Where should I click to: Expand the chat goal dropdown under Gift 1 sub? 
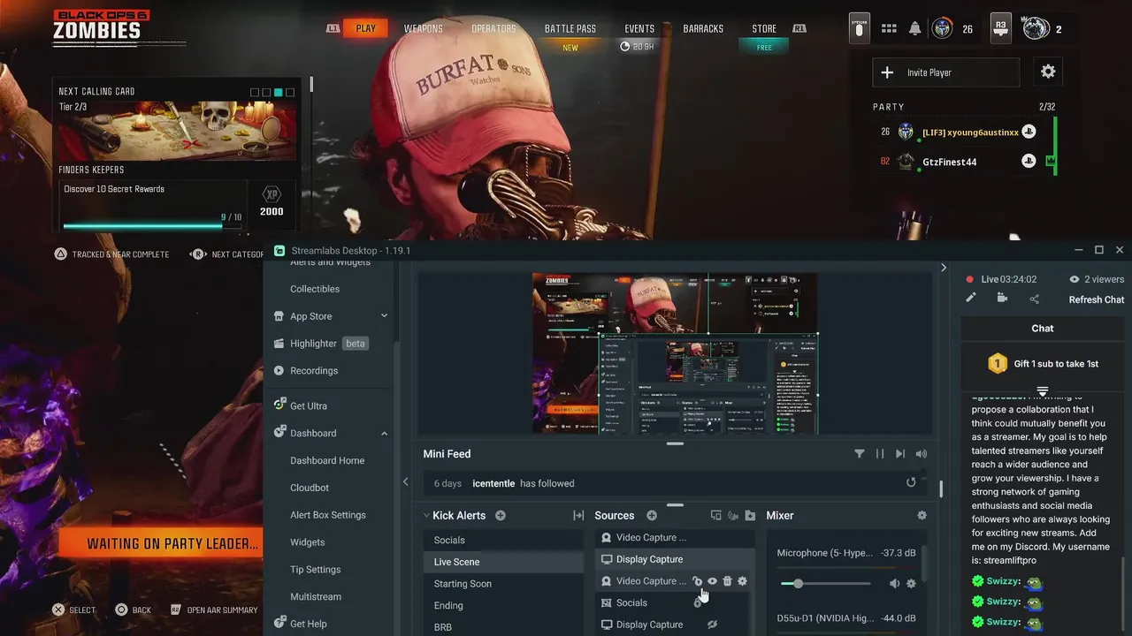point(1043,391)
